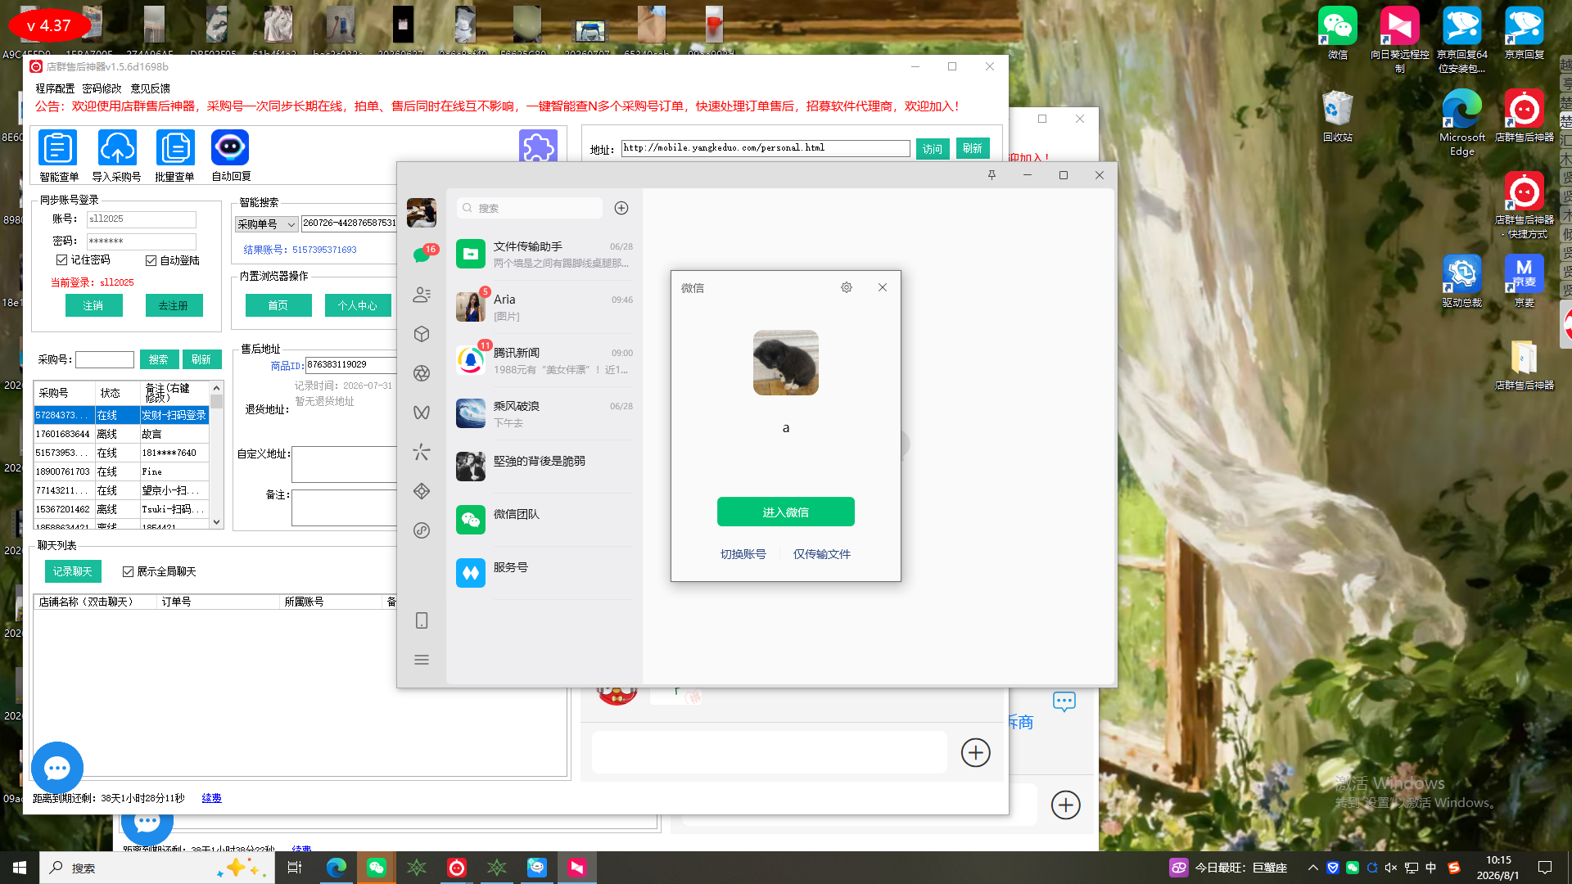
Task: Pin the WeChat window on top
Action: 992,175
